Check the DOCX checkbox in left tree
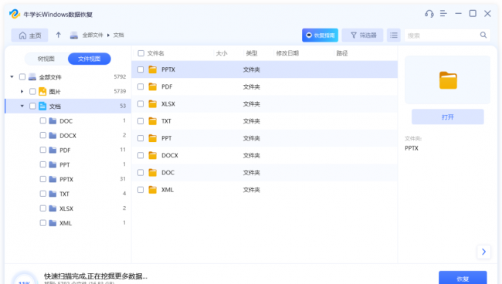 tap(43, 135)
